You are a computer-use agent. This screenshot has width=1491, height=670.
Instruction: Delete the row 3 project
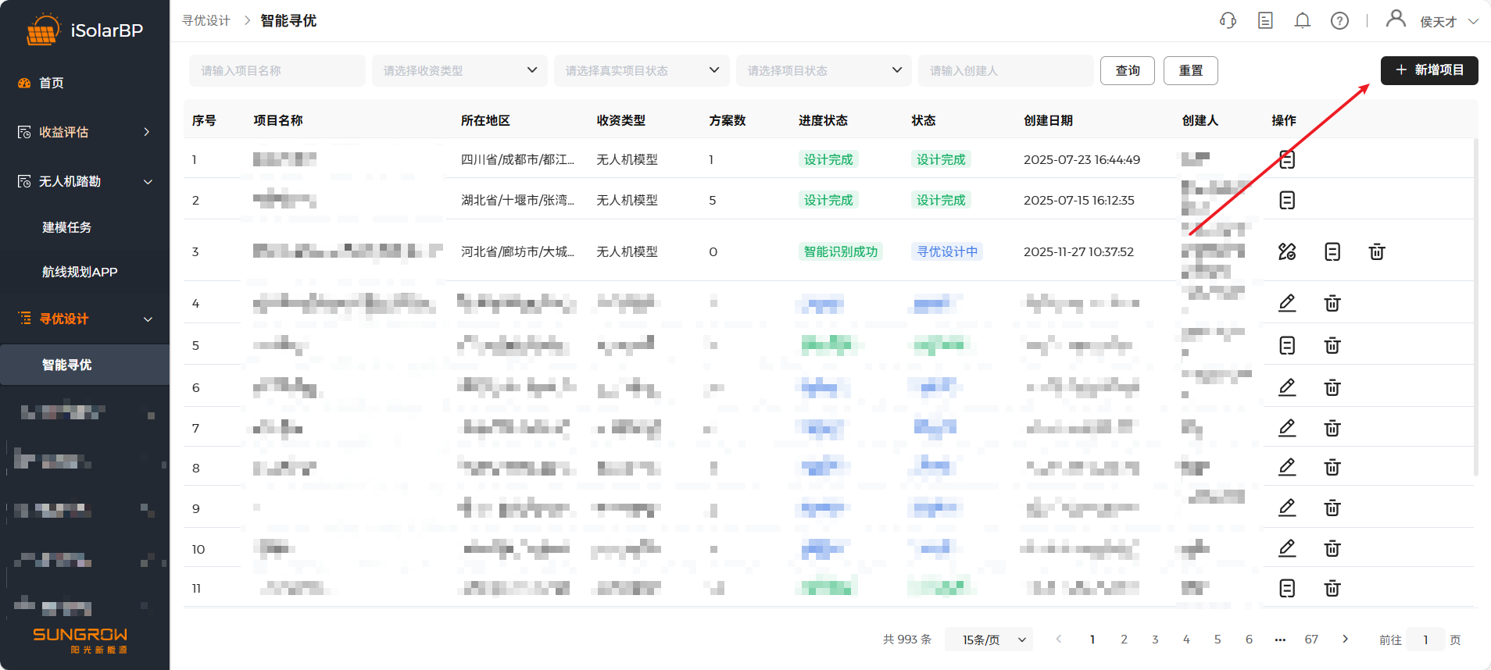pos(1377,251)
